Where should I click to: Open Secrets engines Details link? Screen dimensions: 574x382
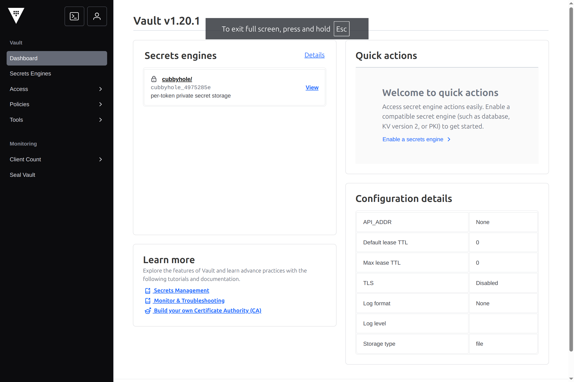click(x=314, y=55)
